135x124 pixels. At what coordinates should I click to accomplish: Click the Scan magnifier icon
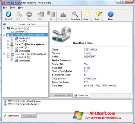(19, 14)
